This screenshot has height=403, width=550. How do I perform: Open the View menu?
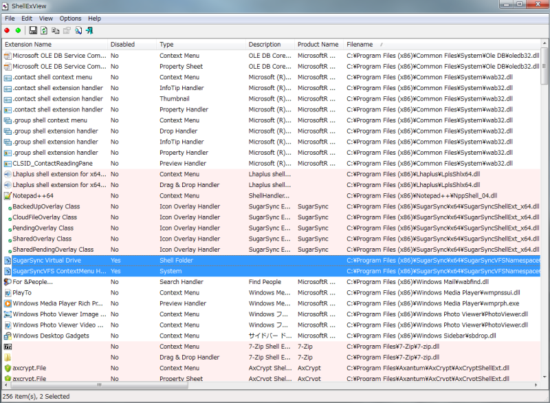[45, 19]
